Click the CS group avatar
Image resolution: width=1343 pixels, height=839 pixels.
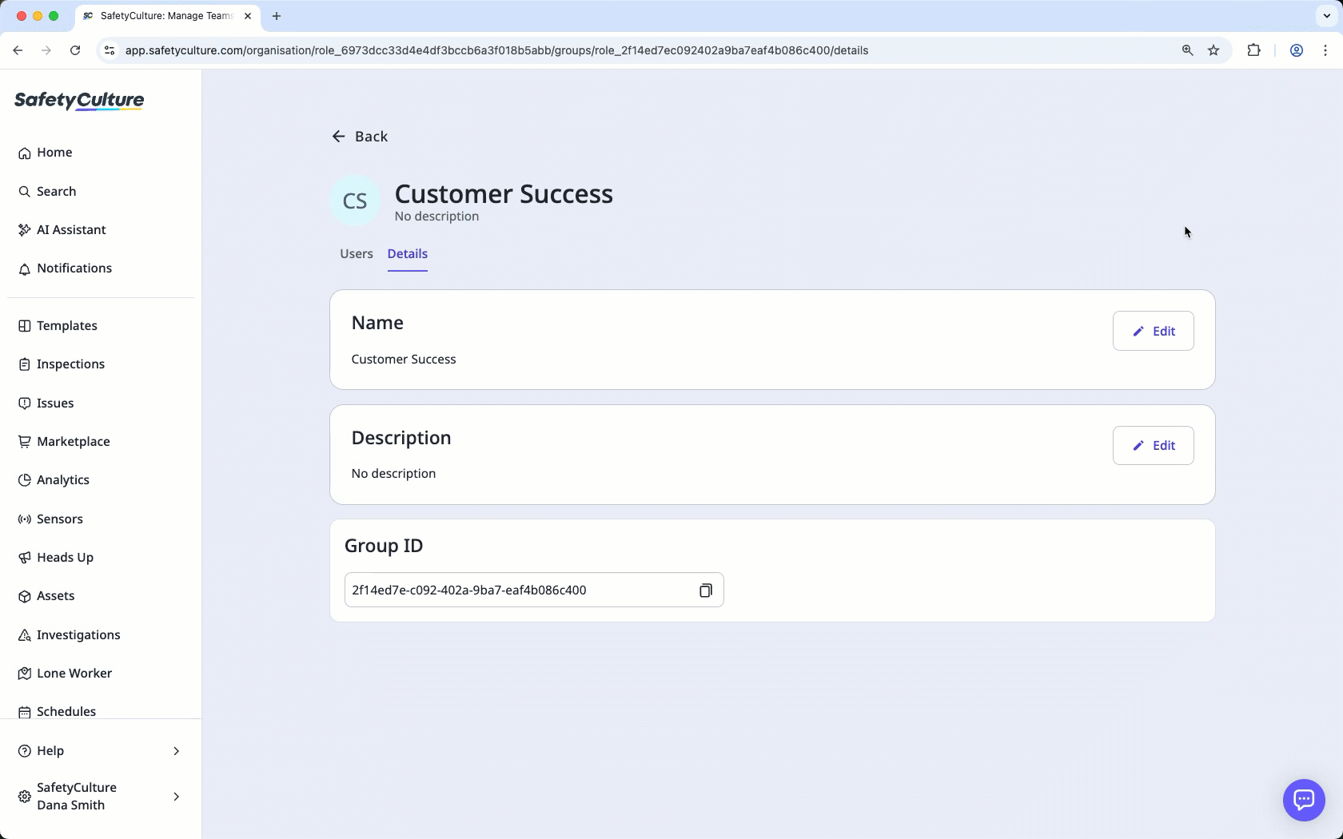[355, 201]
